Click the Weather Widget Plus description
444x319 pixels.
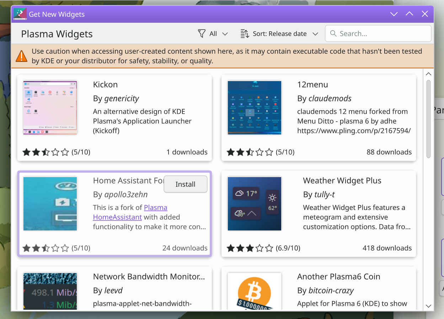click(357, 217)
